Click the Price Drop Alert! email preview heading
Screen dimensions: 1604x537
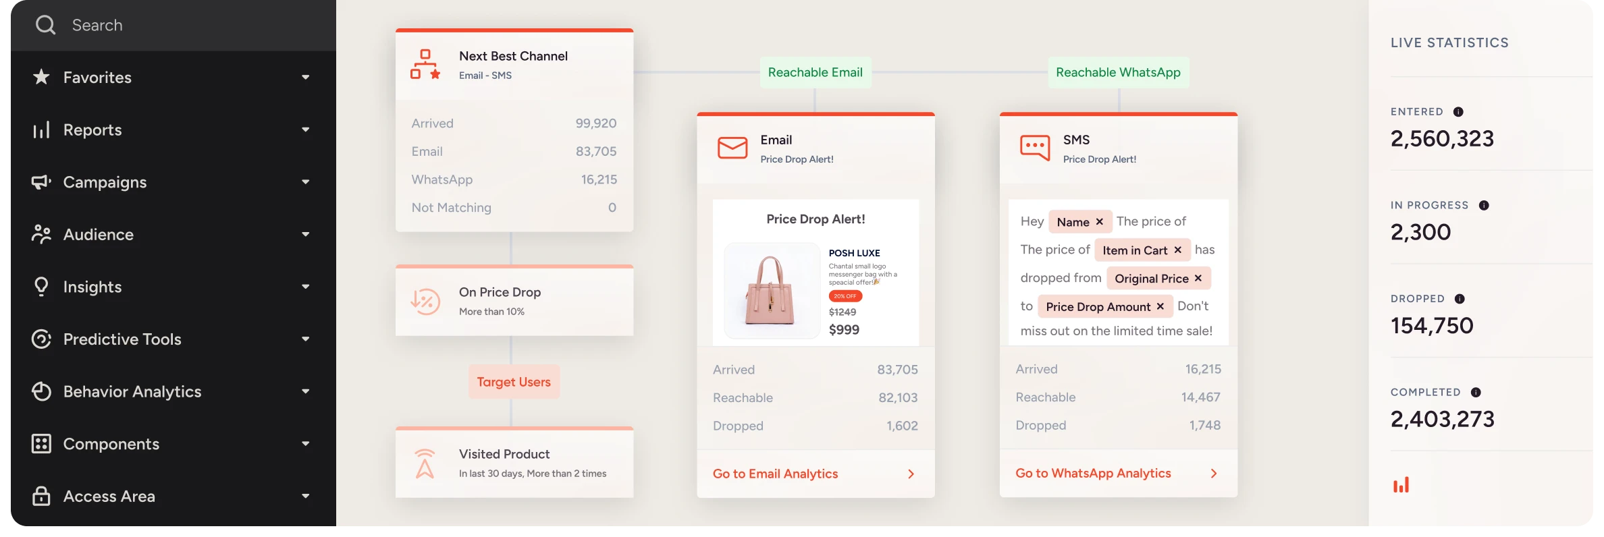click(816, 219)
